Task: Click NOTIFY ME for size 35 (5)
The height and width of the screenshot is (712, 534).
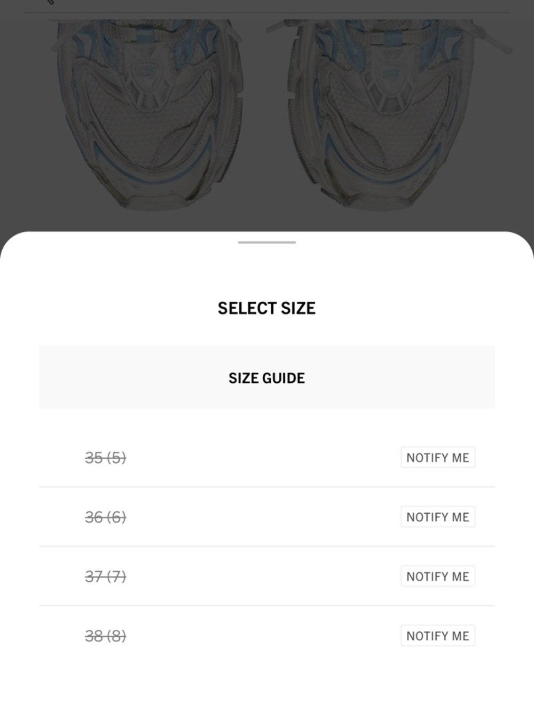Action: (x=438, y=458)
